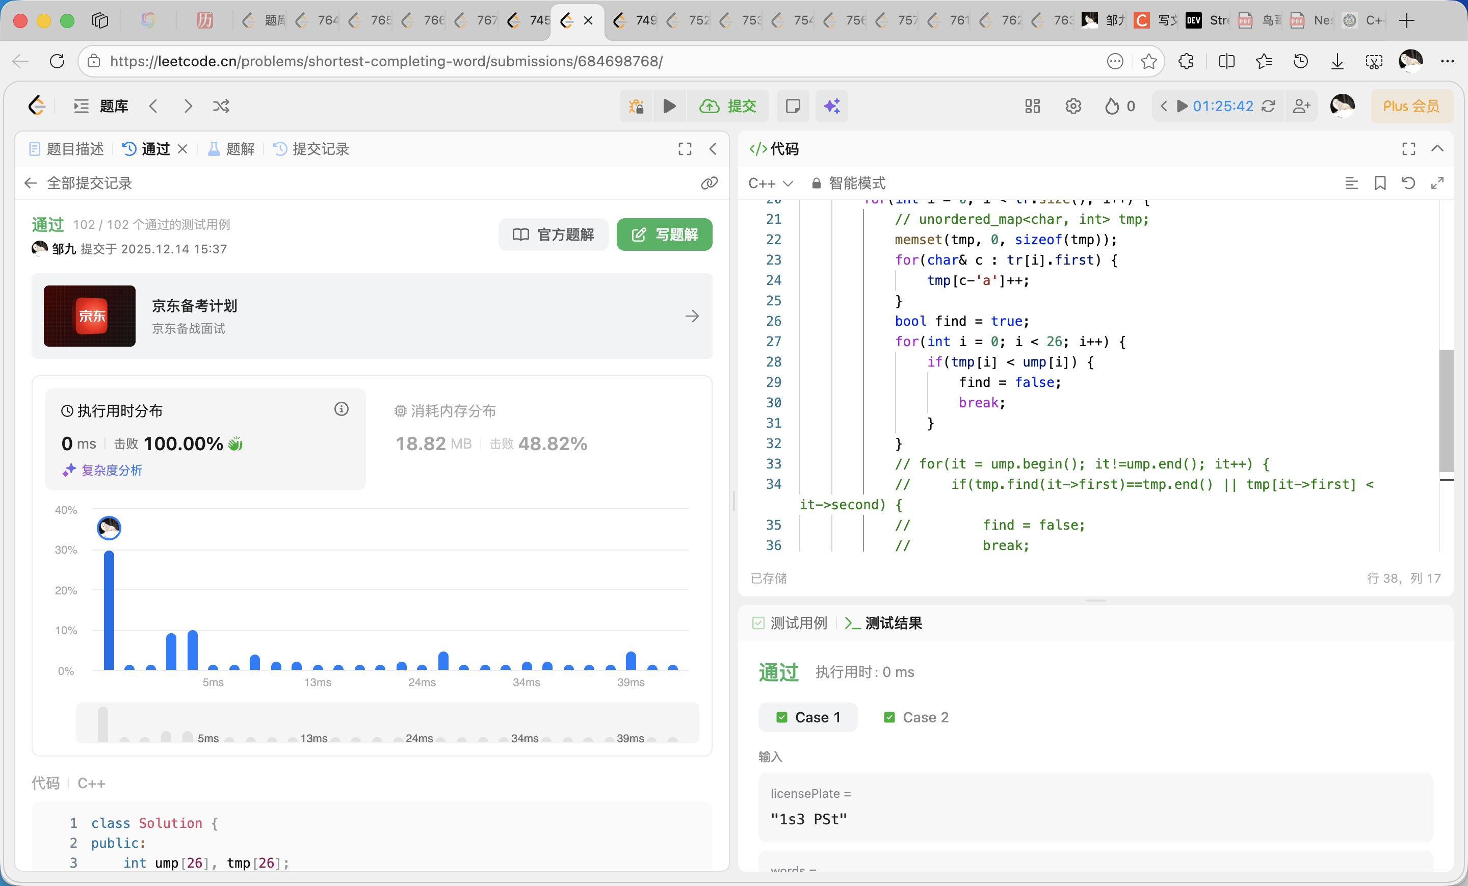This screenshot has height=886, width=1468.
Task: Reset code with the undo icon
Action: (x=1408, y=183)
